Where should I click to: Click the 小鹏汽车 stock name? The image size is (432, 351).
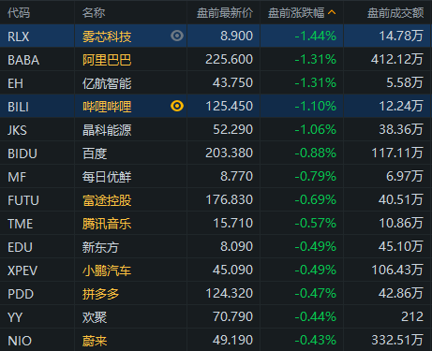[x=107, y=271]
